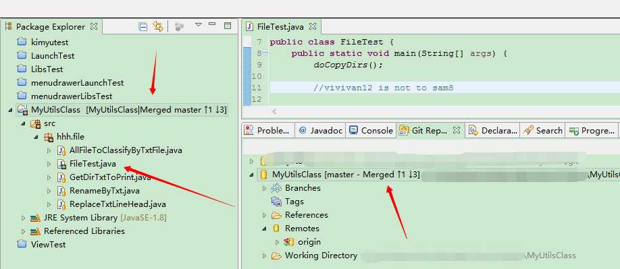Place cursor on vivivan12 comment line

coord(383,88)
